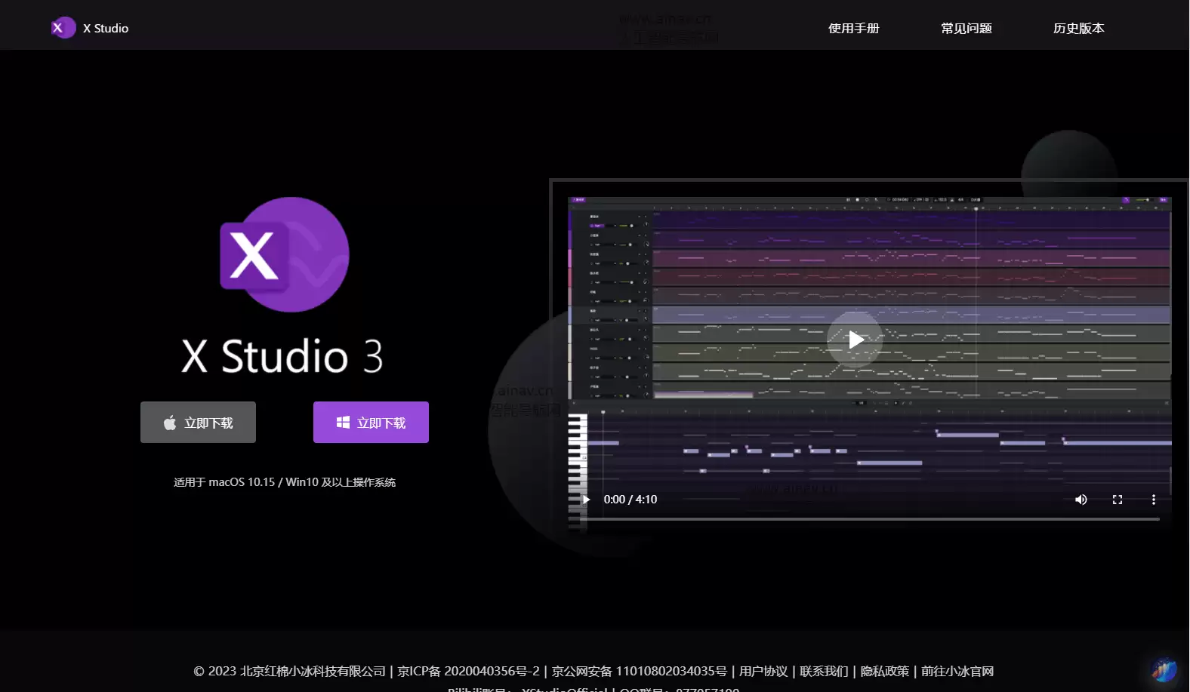Click the small play icon beside 0:00
Image resolution: width=1190 pixels, height=692 pixels.
point(586,500)
